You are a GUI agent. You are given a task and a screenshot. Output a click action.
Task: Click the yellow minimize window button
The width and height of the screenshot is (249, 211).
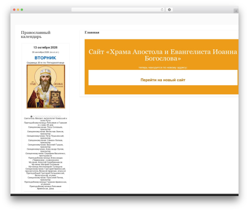click(18, 9)
